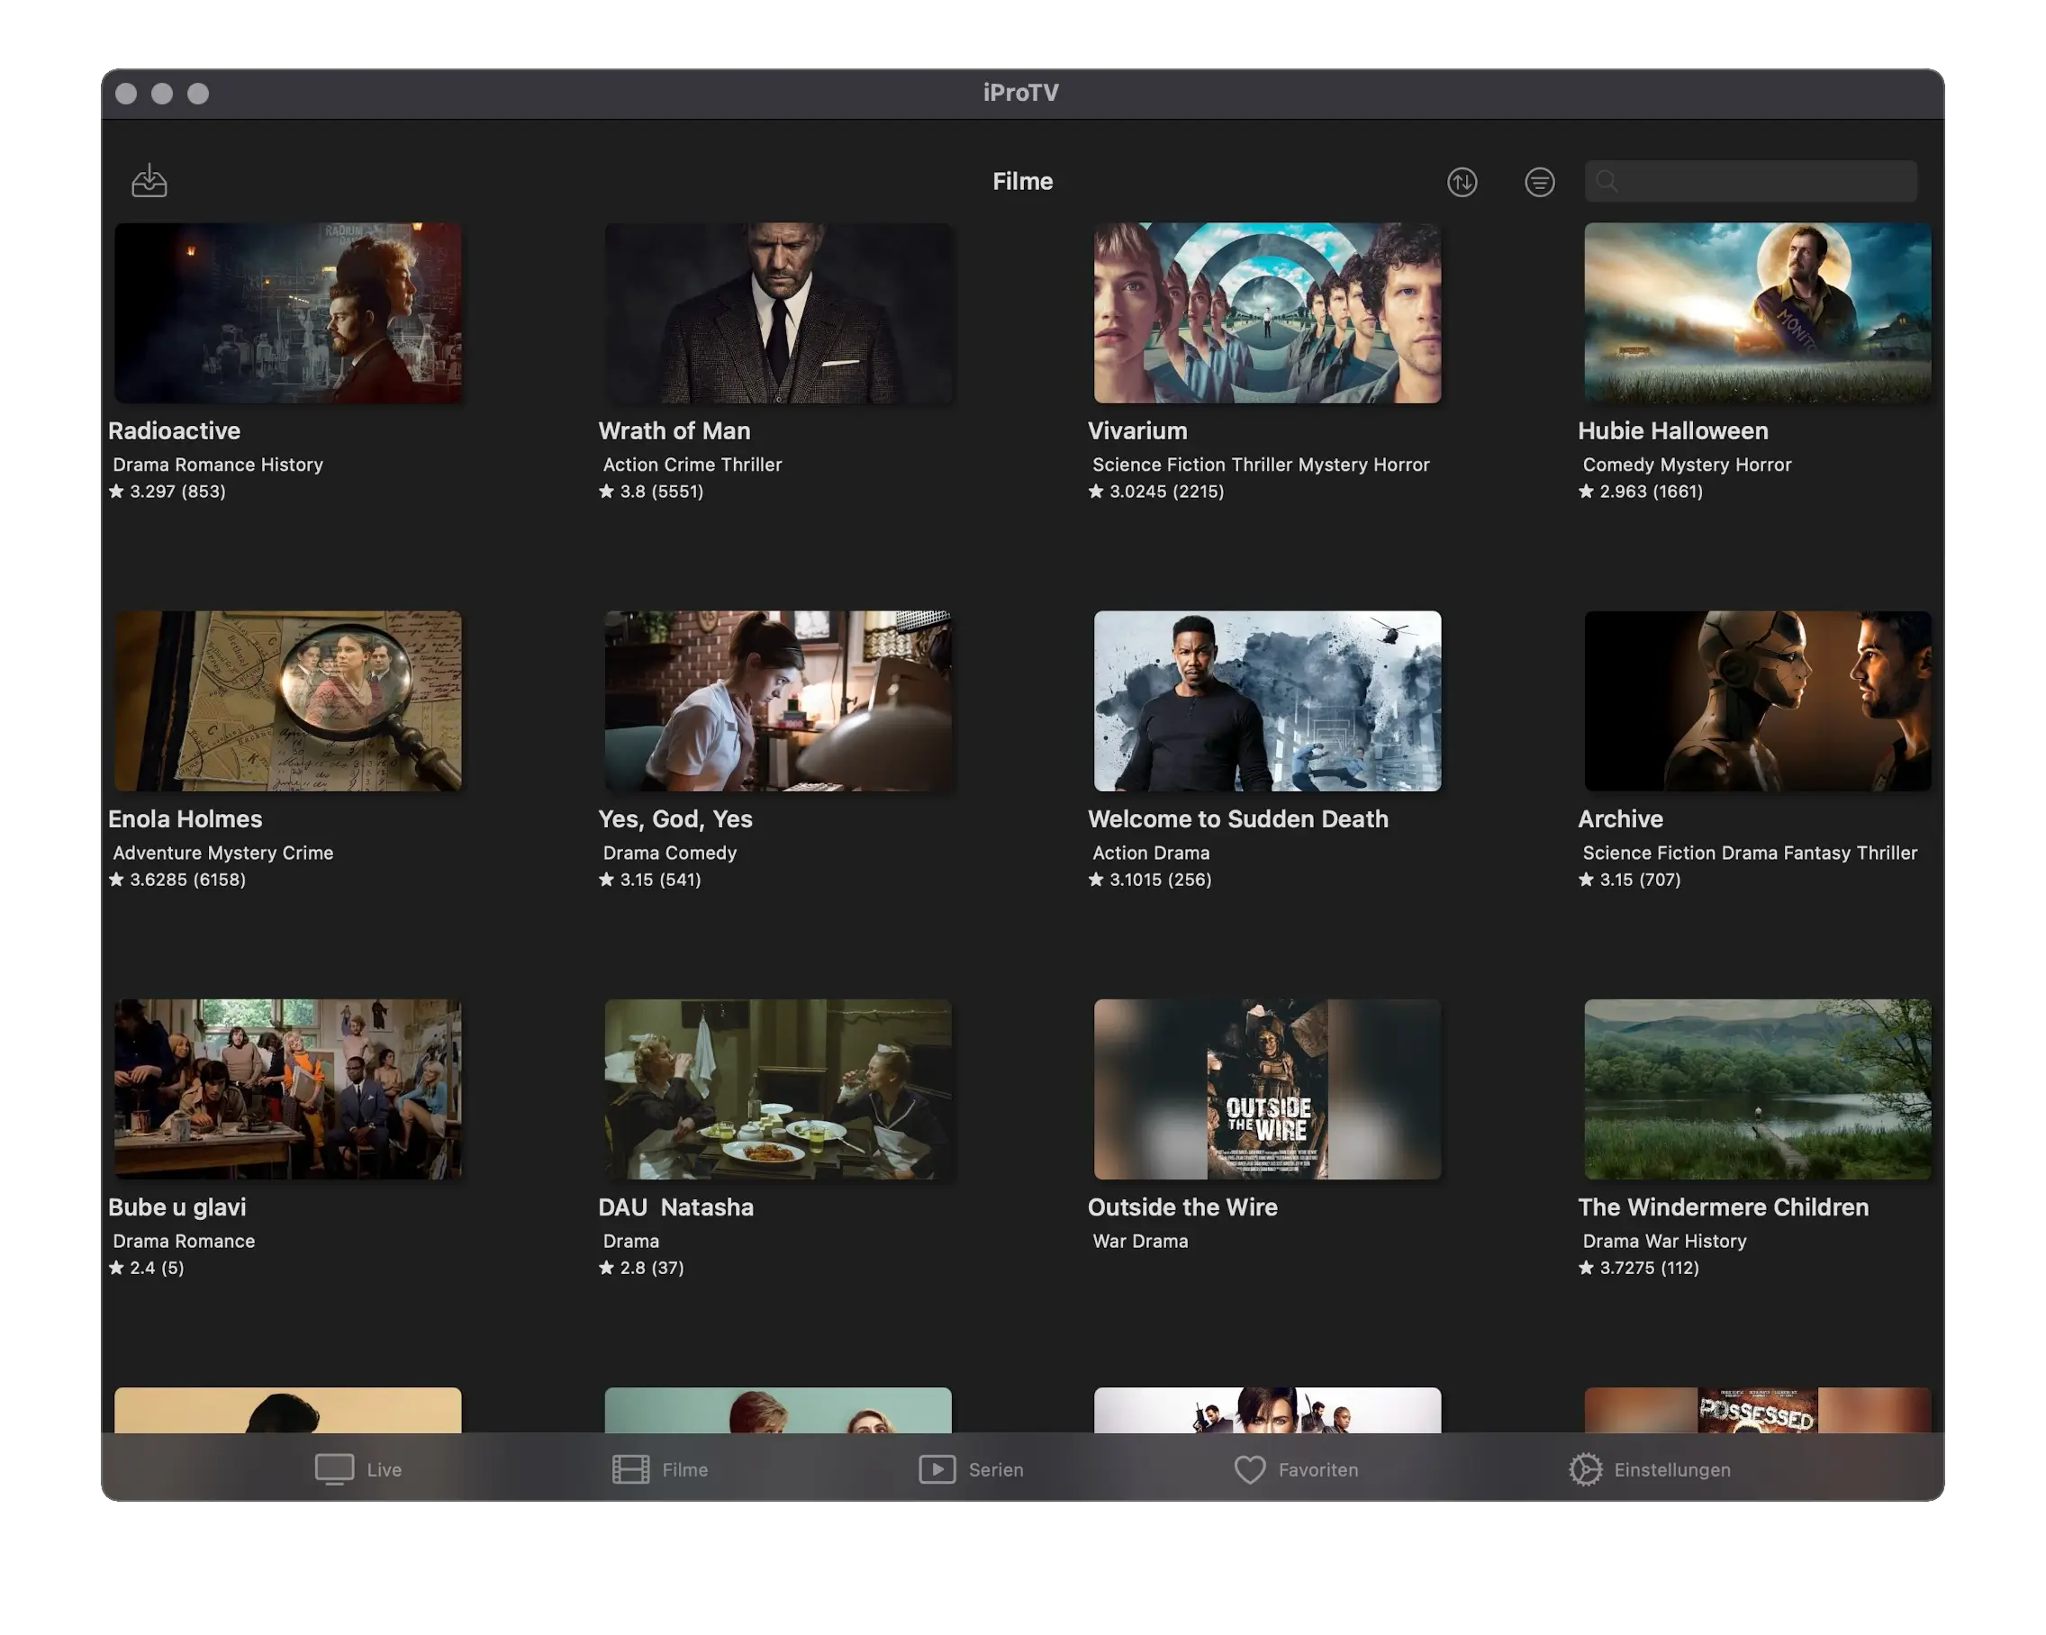Viewport: 2046px width, 1635px height.
Task: Open the downloads tray icon
Action: pyautogui.click(x=149, y=180)
